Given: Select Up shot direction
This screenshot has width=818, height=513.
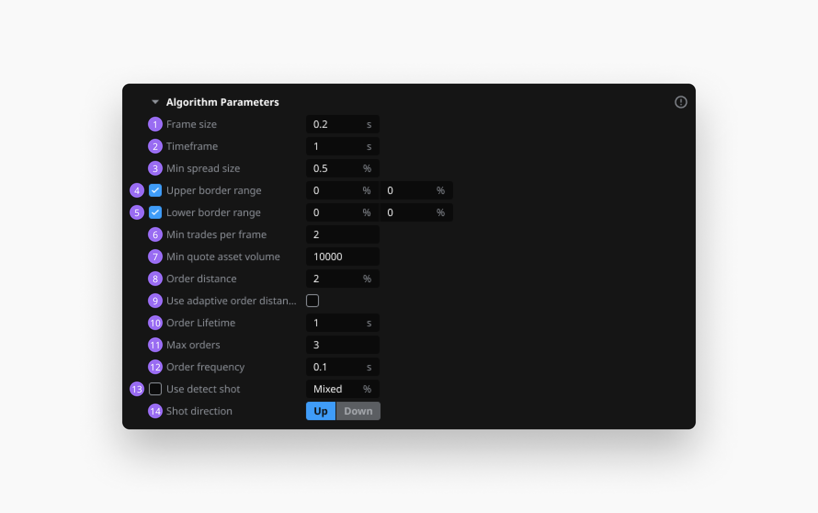Looking at the screenshot, I should [321, 411].
